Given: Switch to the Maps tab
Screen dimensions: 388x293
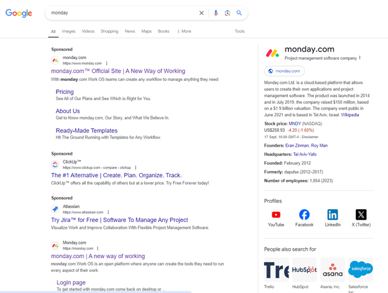Looking at the screenshot, I should tap(147, 31).
